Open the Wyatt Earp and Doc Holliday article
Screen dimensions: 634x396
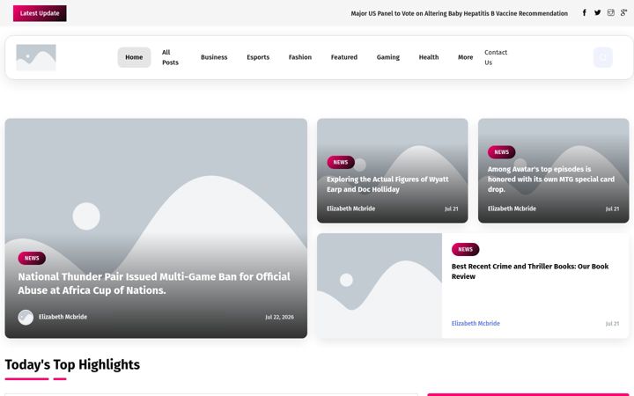[x=387, y=184]
